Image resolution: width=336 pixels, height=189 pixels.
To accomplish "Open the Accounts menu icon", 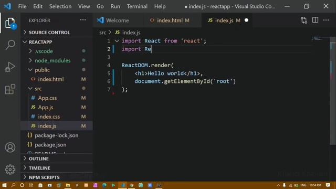I will point(10,148).
